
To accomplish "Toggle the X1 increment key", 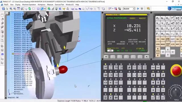I will coord(129,75).
